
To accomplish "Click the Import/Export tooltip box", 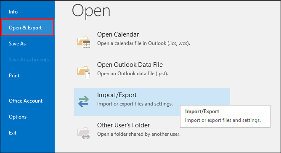I will click(225, 116).
